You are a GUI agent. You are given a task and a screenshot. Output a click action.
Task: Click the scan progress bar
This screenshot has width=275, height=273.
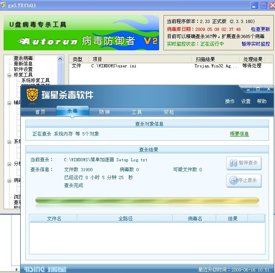point(147,200)
